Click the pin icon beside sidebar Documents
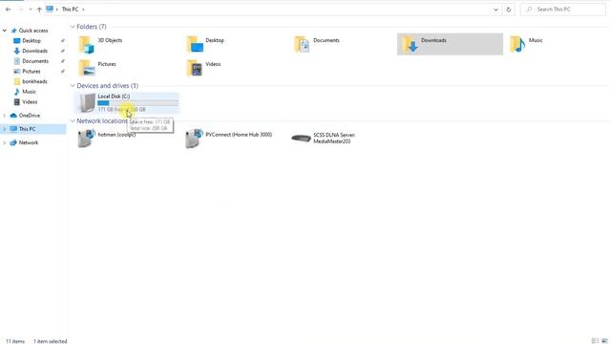This screenshot has height=344, width=611. tap(63, 61)
